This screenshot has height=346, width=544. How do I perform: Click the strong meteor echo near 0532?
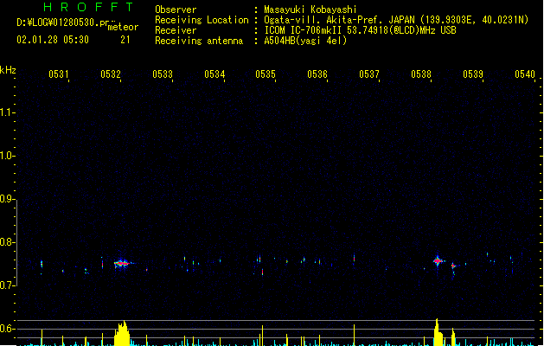click(x=122, y=264)
